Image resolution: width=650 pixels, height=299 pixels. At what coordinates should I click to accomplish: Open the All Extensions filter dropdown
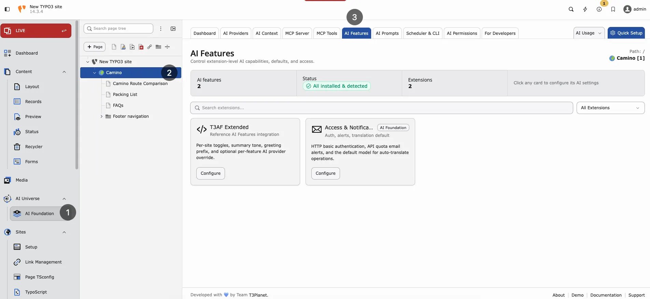pyautogui.click(x=610, y=108)
